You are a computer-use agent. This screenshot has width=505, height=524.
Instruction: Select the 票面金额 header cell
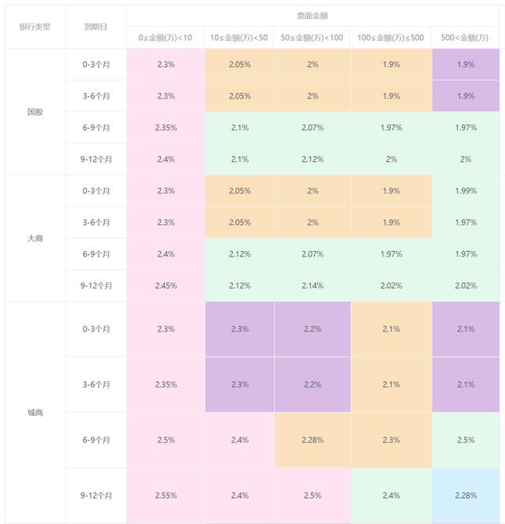pos(313,15)
